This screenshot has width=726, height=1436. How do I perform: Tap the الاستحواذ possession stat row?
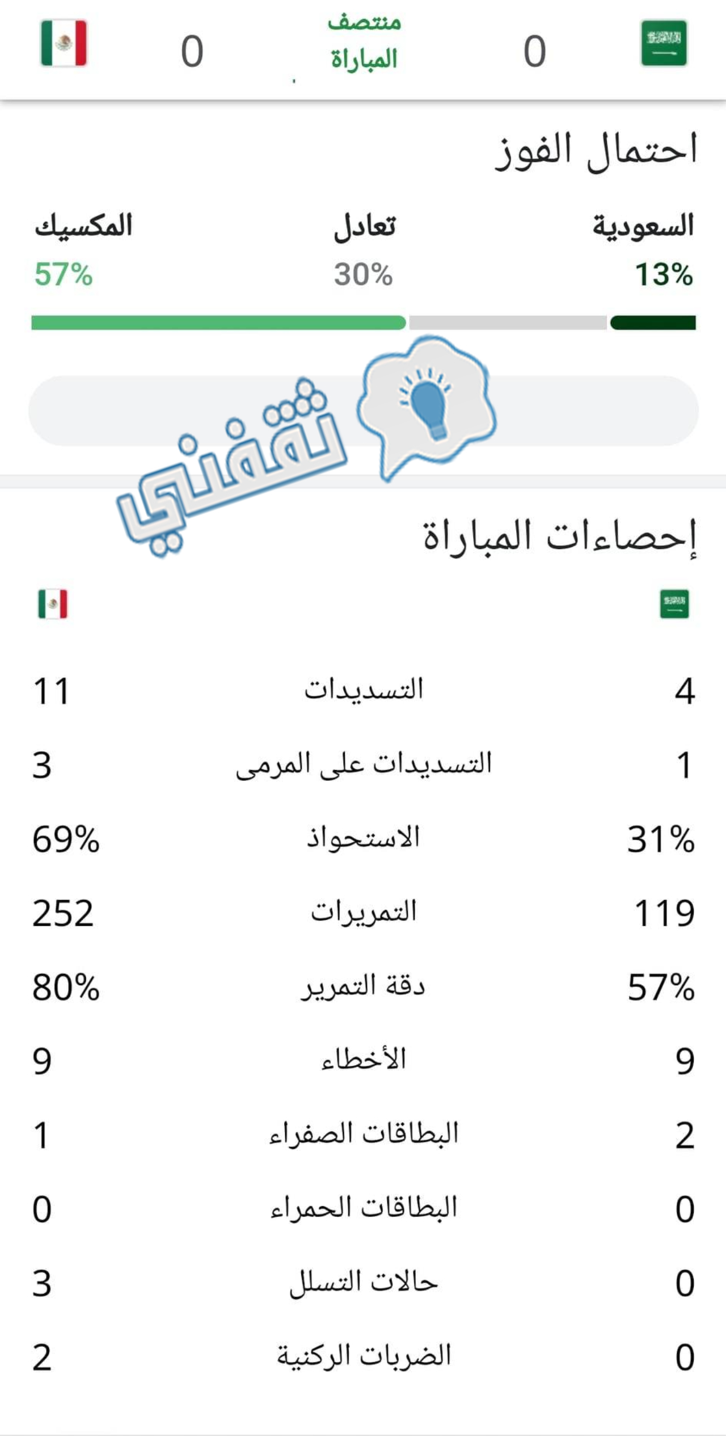pos(363,839)
